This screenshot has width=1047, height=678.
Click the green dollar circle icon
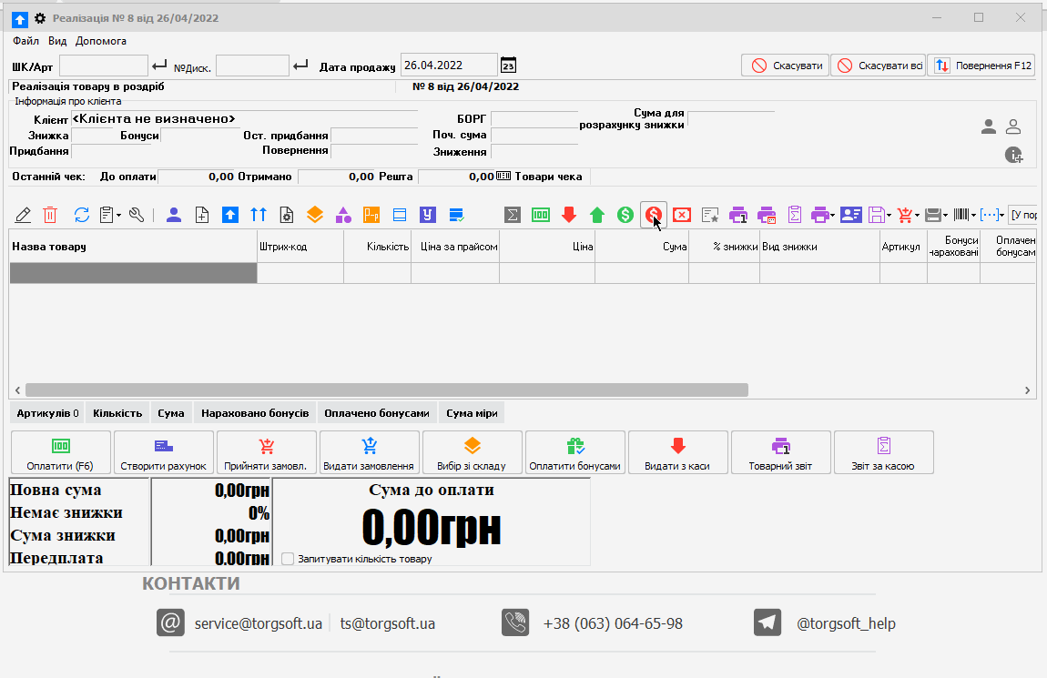pyautogui.click(x=625, y=215)
